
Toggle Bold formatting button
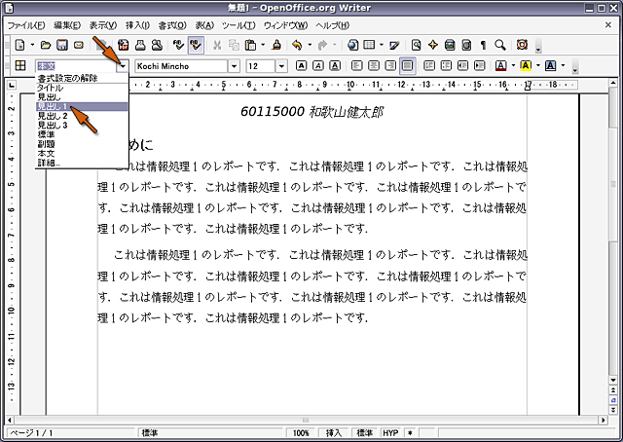coord(301,65)
